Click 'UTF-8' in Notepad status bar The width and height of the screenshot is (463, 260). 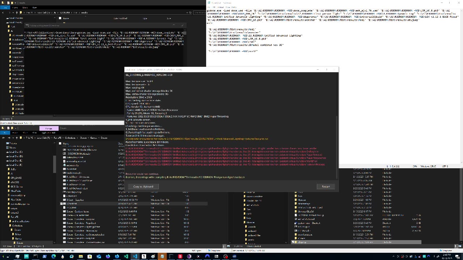[x=446, y=166]
